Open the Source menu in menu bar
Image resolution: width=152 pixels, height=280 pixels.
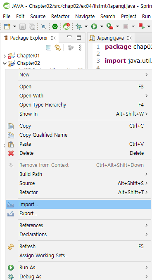tap(38, 17)
